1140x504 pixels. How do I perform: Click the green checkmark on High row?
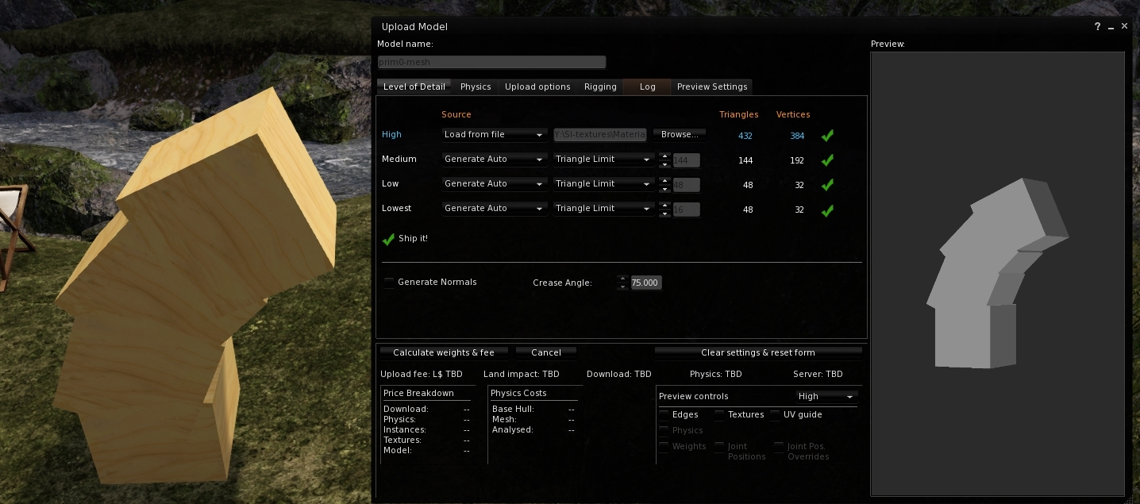point(827,136)
